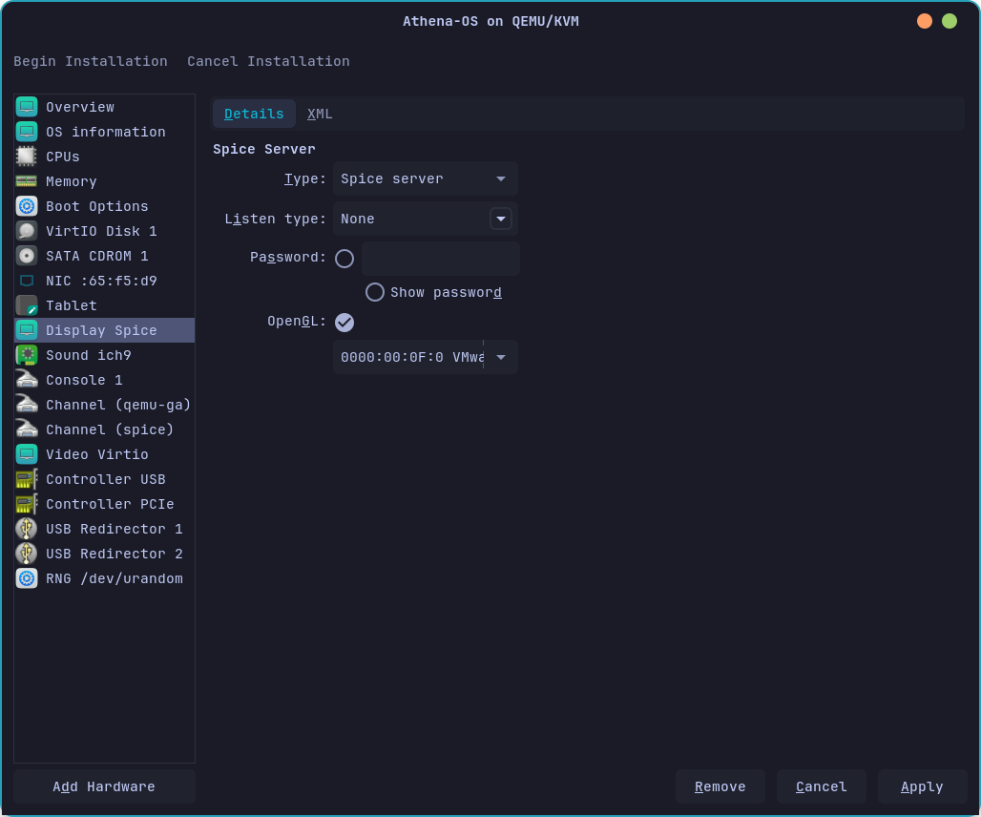This screenshot has width=981, height=817.
Task: Open the Listen type dropdown
Action: click(x=500, y=219)
